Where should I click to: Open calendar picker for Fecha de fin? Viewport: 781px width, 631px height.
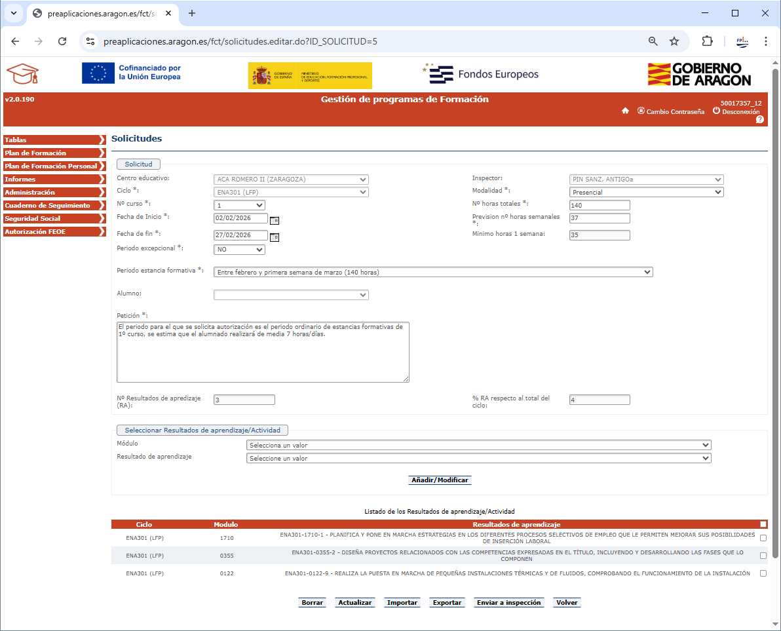[x=275, y=237]
